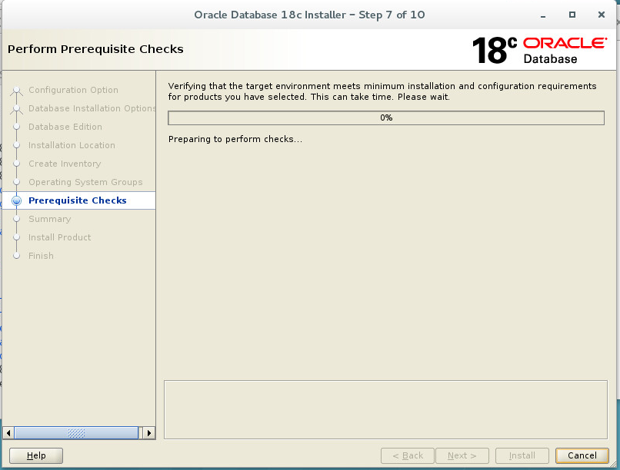Minimize the installer window

543,15
